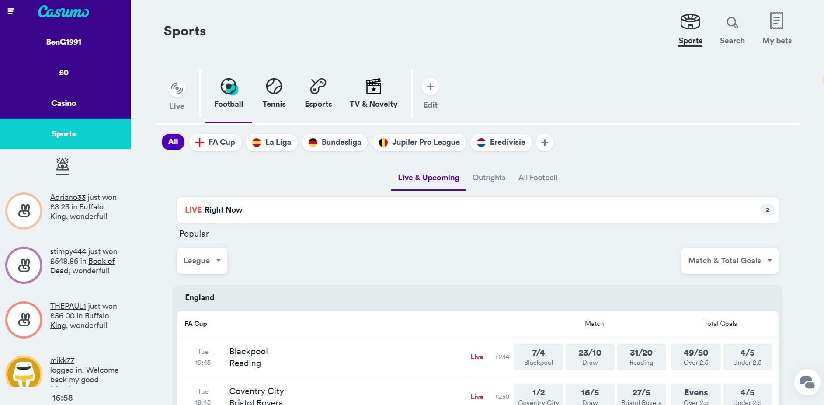Select the Tennis icon

(274, 86)
